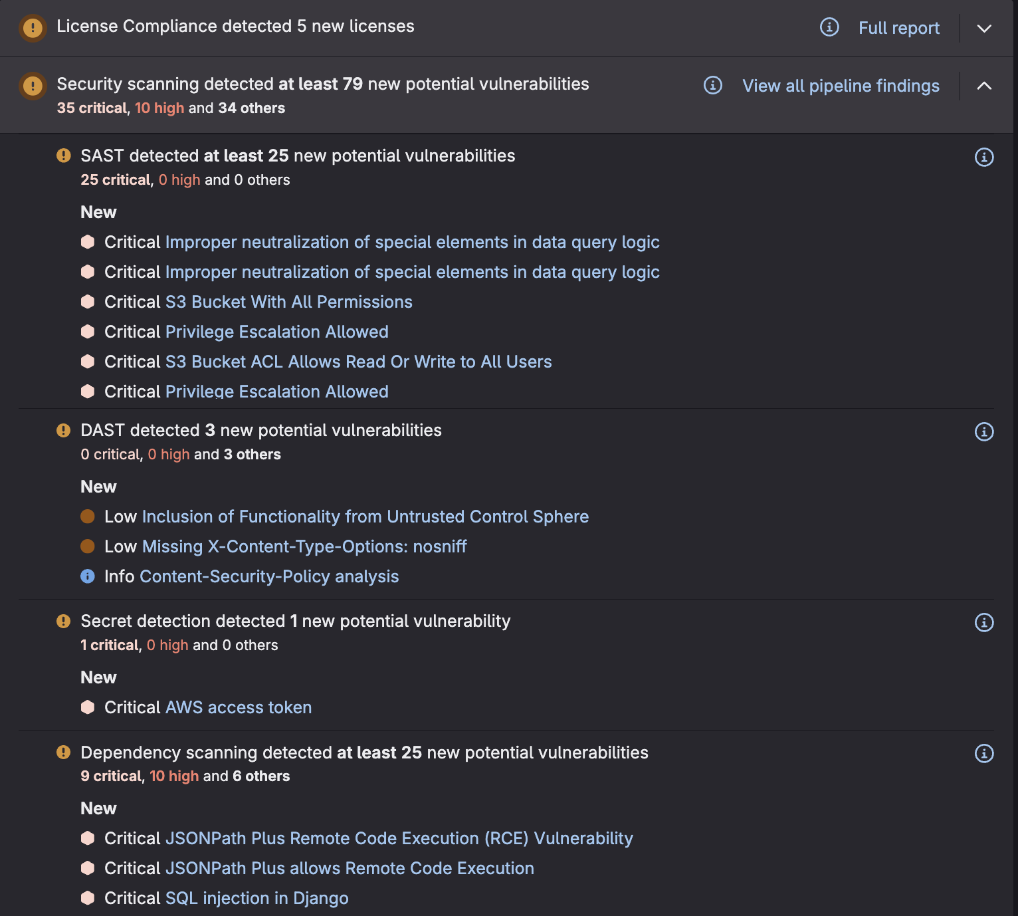Click info icon beside View all pipeline findings
The height and width of the screenshot is (916, 1018).
[713, 85]
